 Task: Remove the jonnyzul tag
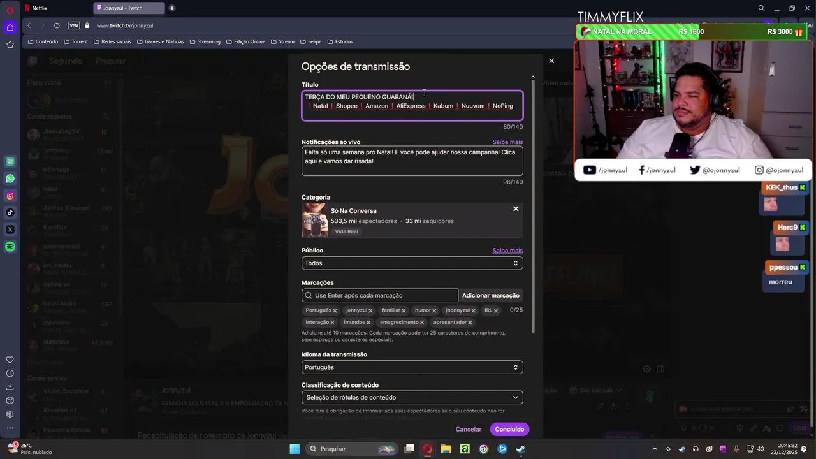tap(370, 311)
